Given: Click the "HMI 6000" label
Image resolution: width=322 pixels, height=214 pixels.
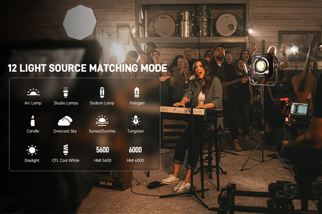Looking at the screenshot, I should pyautogui.click(x=135, y=160).
